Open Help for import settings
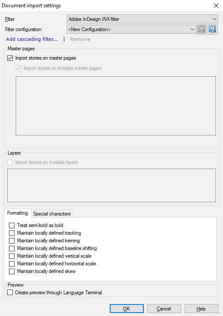The height and width of the screenshot is (316, 223). click(201, 308)
